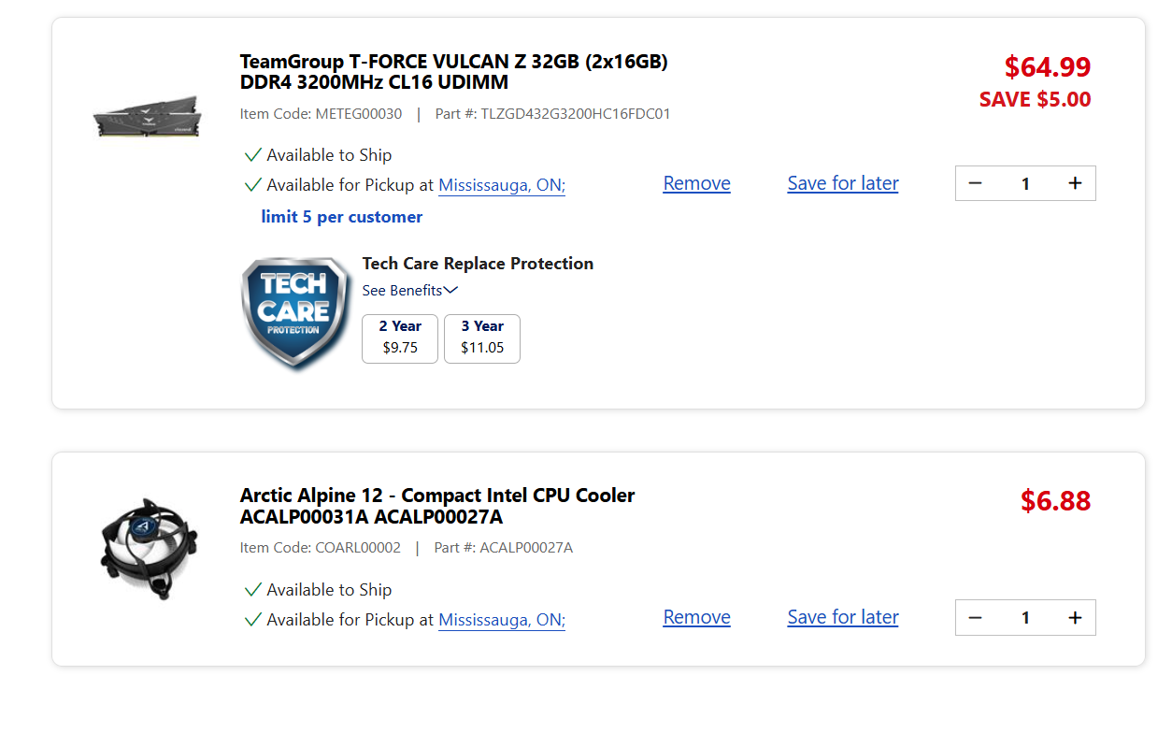Screen dimensions: 1172x733
Task: Open Mississauga, ON pickup link for RAM
Action: (x=502, y=185)
